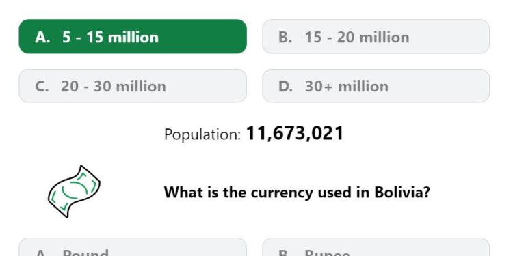Click the letter 'C.' beside 20 - 30 million
The width and height of the screenshot is (513, 256).
[x=42, y=87]
